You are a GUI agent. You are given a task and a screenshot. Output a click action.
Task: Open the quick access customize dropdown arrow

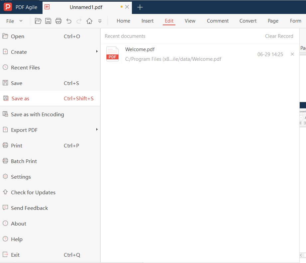(100, 21)
